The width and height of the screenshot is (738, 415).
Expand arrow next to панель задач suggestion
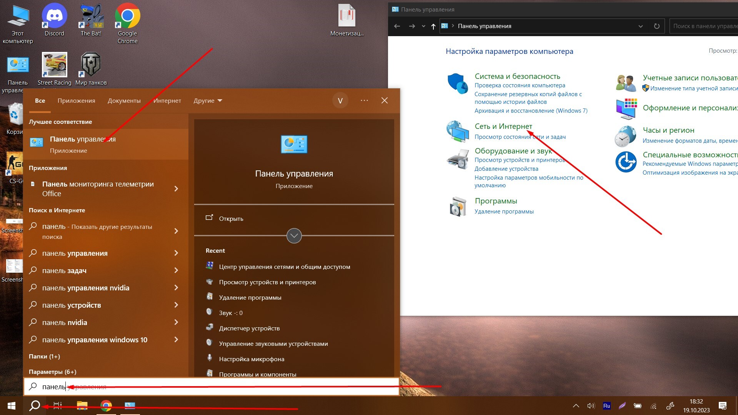pyautogui.click(x=176, y=270)
